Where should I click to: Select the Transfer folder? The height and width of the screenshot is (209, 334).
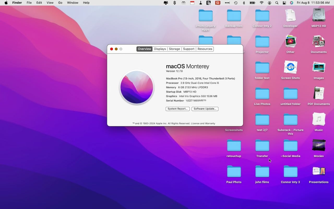(262, 146)
